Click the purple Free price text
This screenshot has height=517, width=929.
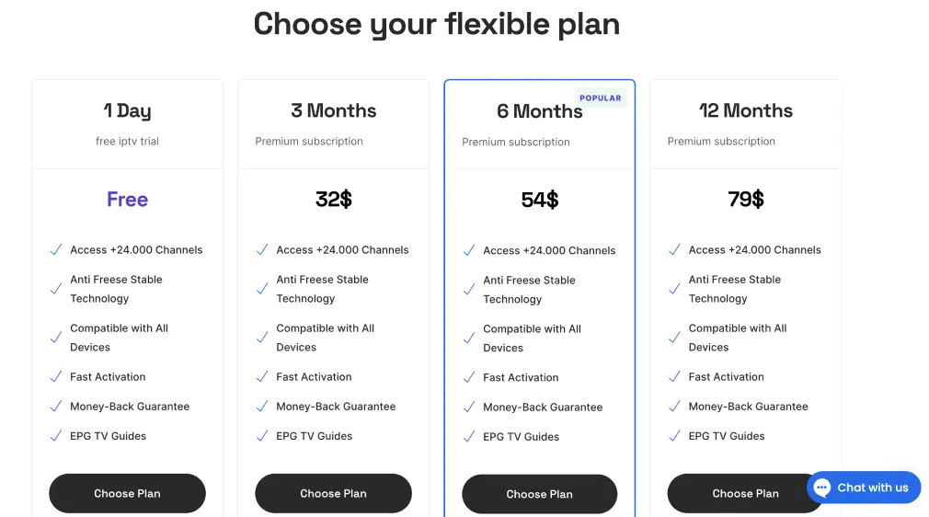point(127,200)
